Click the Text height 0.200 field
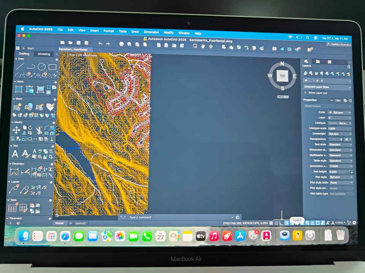 tap(338, 171)
